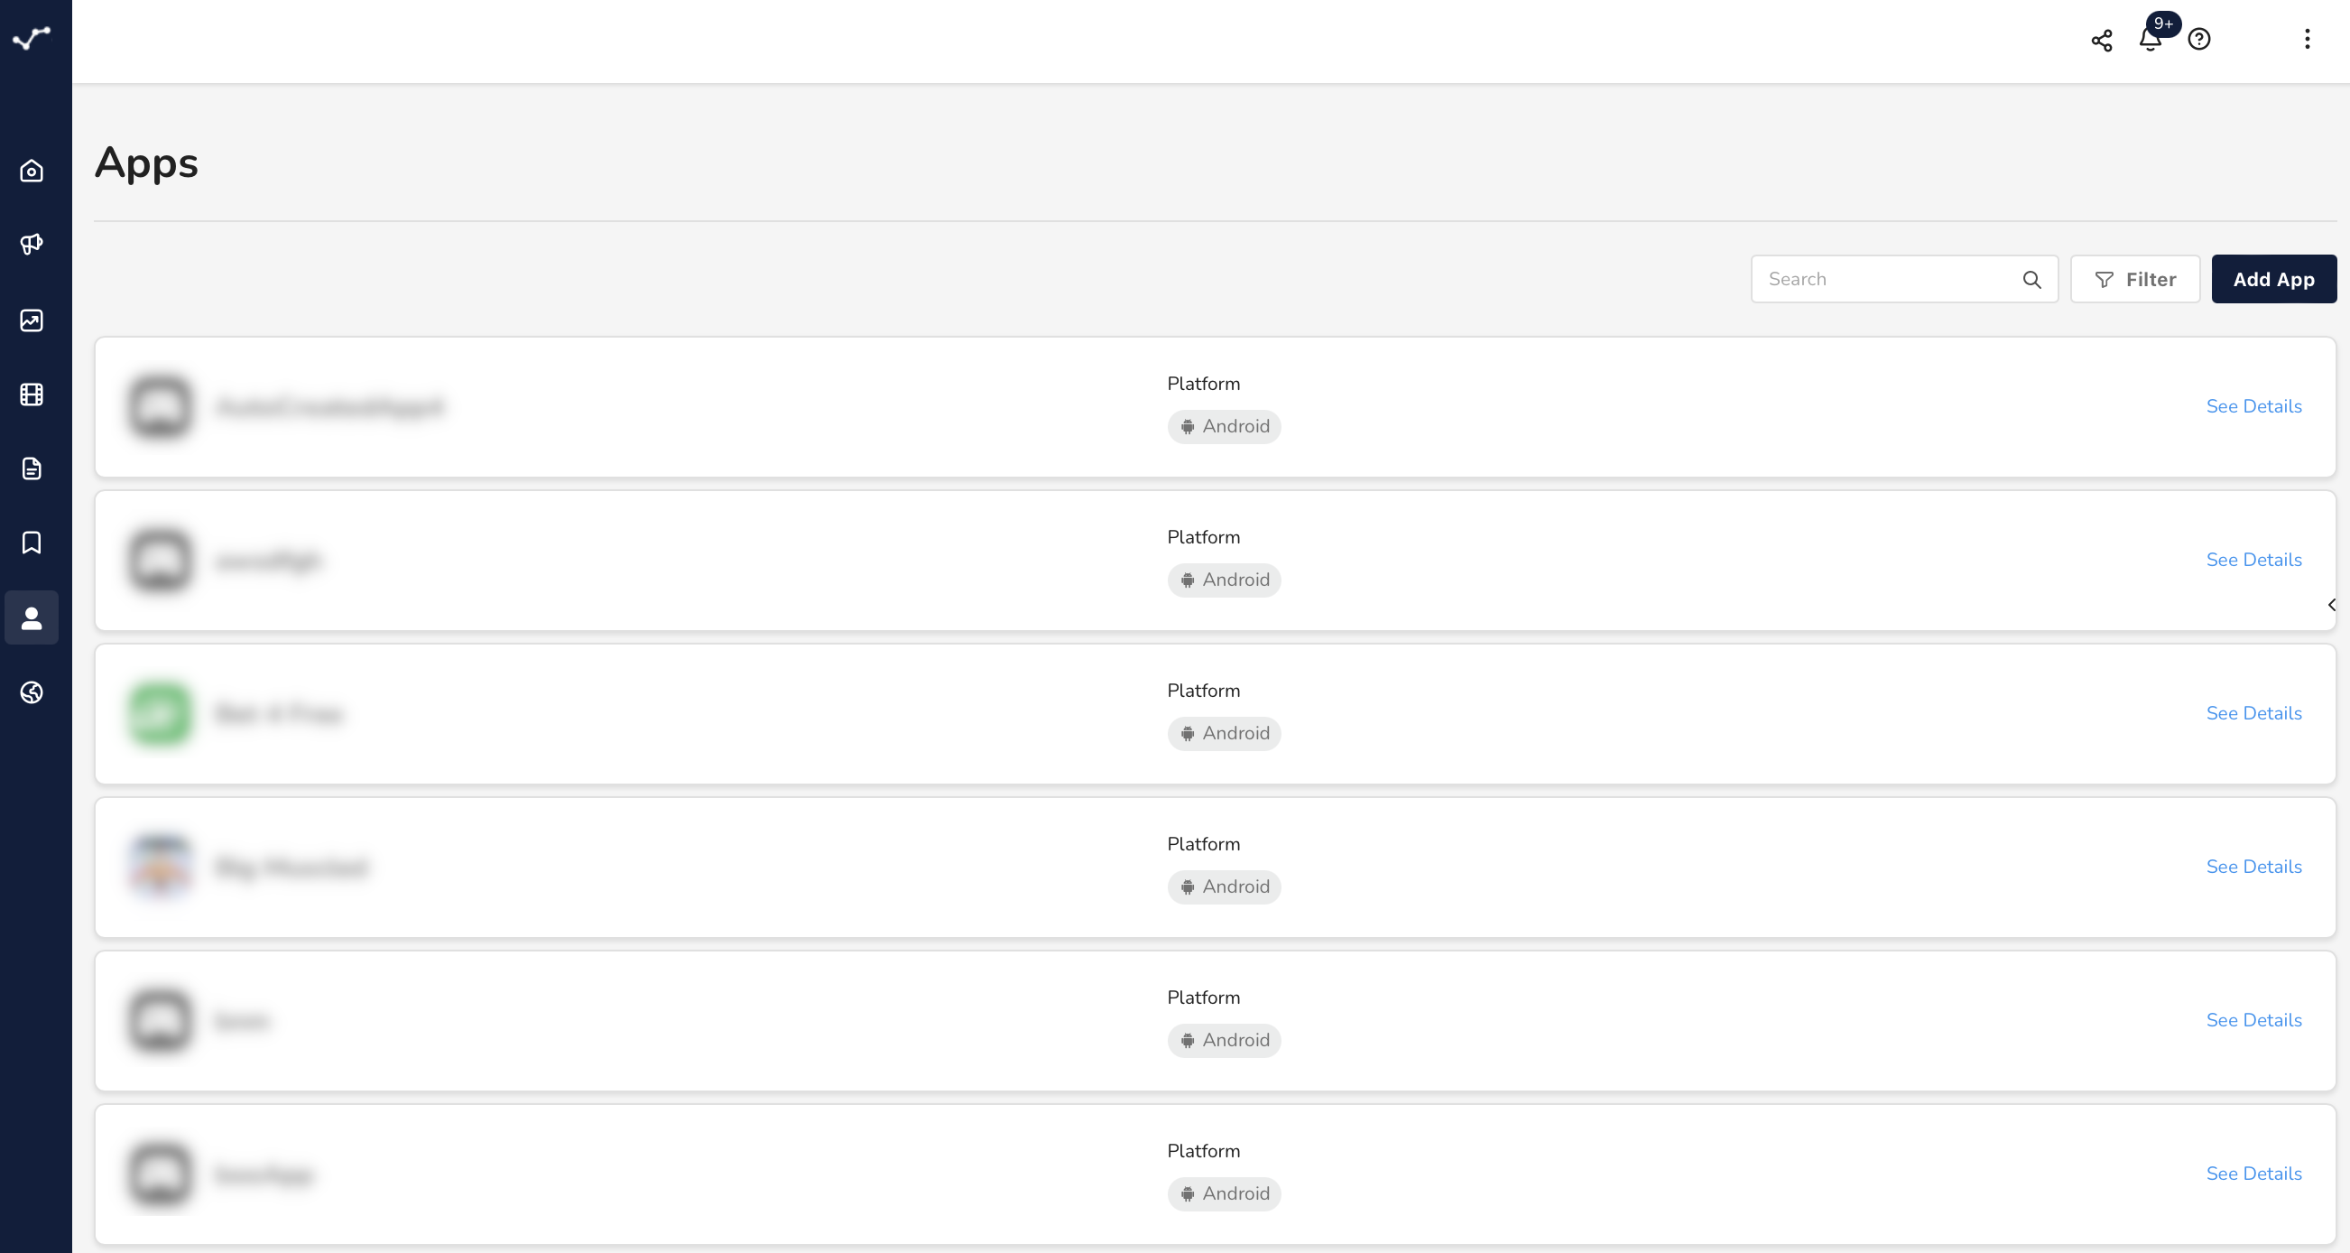Click the Add App button

[2274, 278]
